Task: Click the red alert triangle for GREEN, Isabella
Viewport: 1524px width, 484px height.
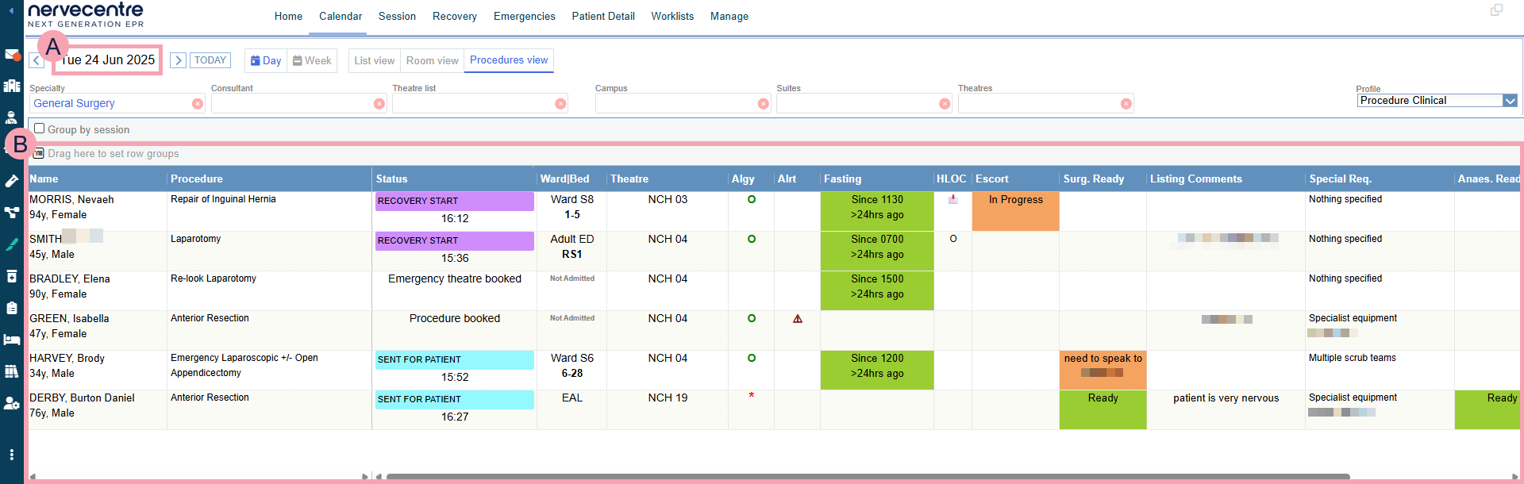Action: coord(798,319)
